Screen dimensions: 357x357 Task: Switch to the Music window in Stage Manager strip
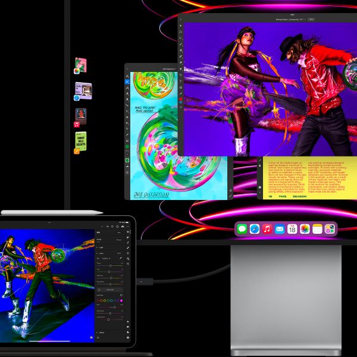[80, 117]
